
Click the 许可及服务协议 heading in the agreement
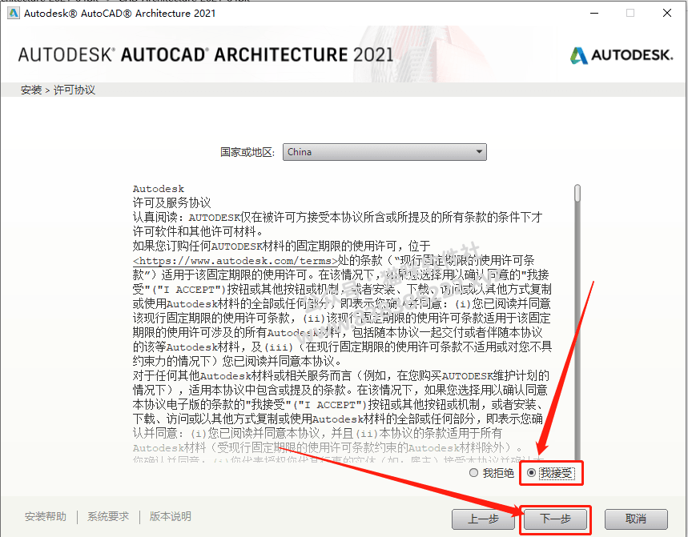(171, 203)
